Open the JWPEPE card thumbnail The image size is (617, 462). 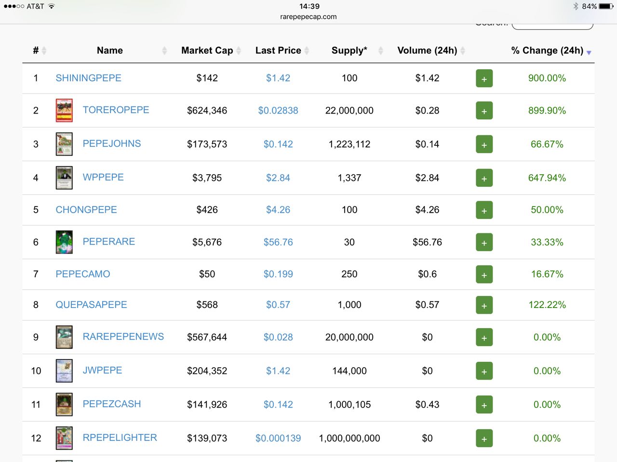(x=64, y=371)
